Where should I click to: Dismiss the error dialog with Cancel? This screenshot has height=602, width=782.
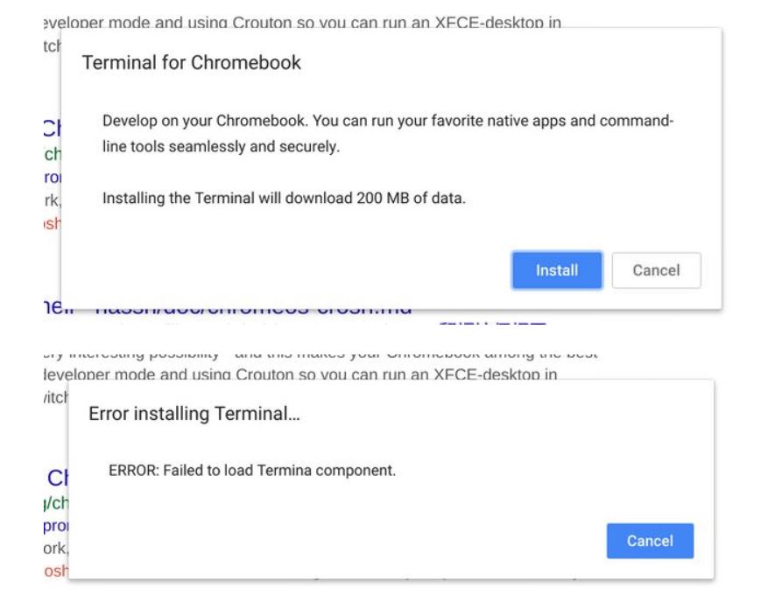click(x=650, y=541)
